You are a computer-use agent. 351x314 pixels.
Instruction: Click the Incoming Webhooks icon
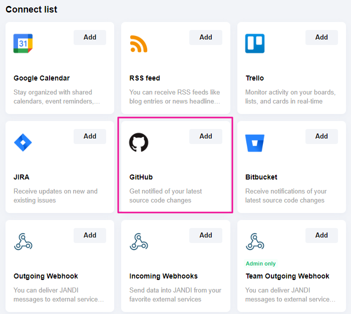point(139,241)
